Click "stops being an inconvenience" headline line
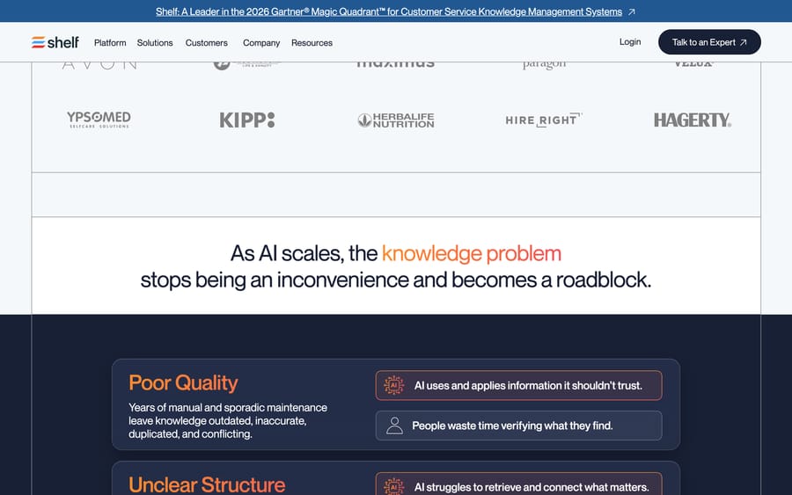Image resolution: width=792 pixels, height=495 pixels. (395, 280)
